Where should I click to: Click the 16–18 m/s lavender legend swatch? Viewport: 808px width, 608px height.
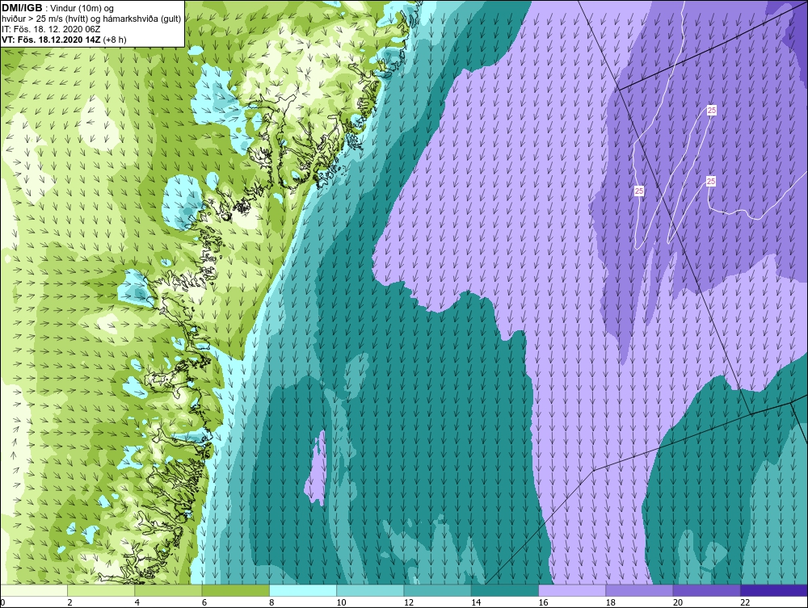pyautogui.click(x=572, y=590)
